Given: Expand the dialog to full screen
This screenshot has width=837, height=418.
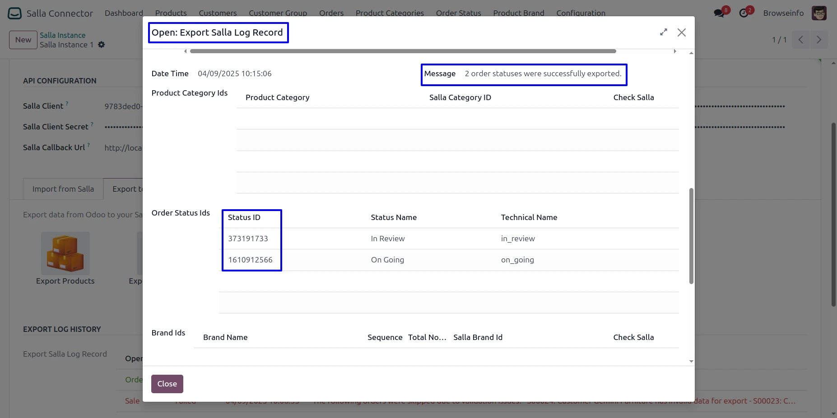Looking at the screenshot, I should (x=663, y=32).
